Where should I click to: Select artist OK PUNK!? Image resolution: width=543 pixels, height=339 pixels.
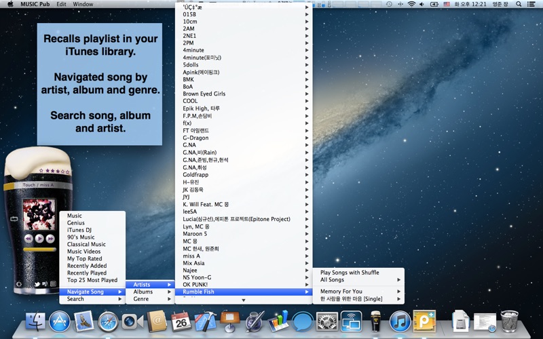point(244,284)
